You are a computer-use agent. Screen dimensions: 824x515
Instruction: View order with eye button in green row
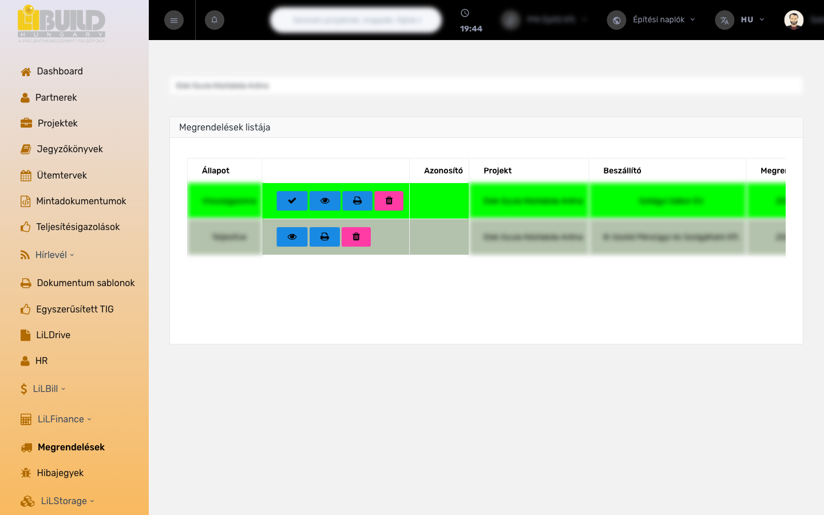(325, 201)
